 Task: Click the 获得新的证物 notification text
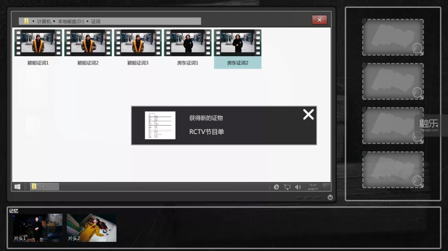point(206,118)
